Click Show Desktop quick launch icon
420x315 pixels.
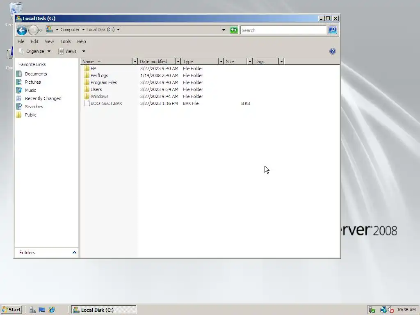tap(42, 310)
